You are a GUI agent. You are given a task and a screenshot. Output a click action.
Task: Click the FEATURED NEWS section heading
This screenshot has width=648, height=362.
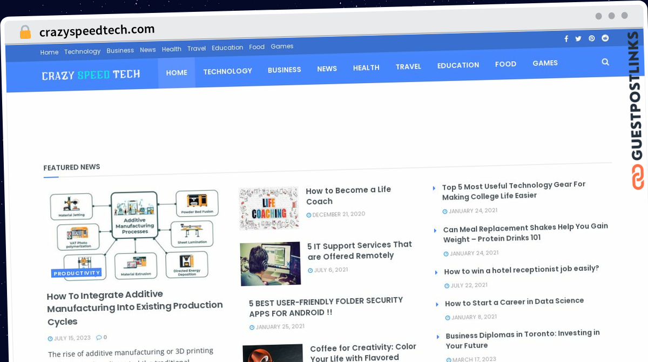click(x=72, y=167)
